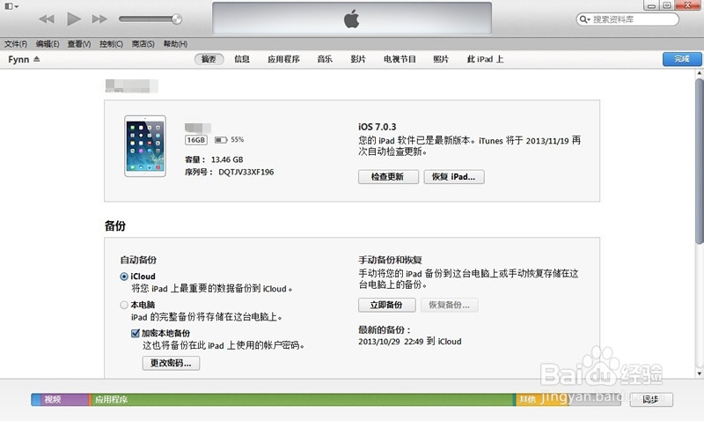Viewport: 704px width, 421px height.
Task: Click the 自动备份 heading
Action: click(x=138, y=260)
